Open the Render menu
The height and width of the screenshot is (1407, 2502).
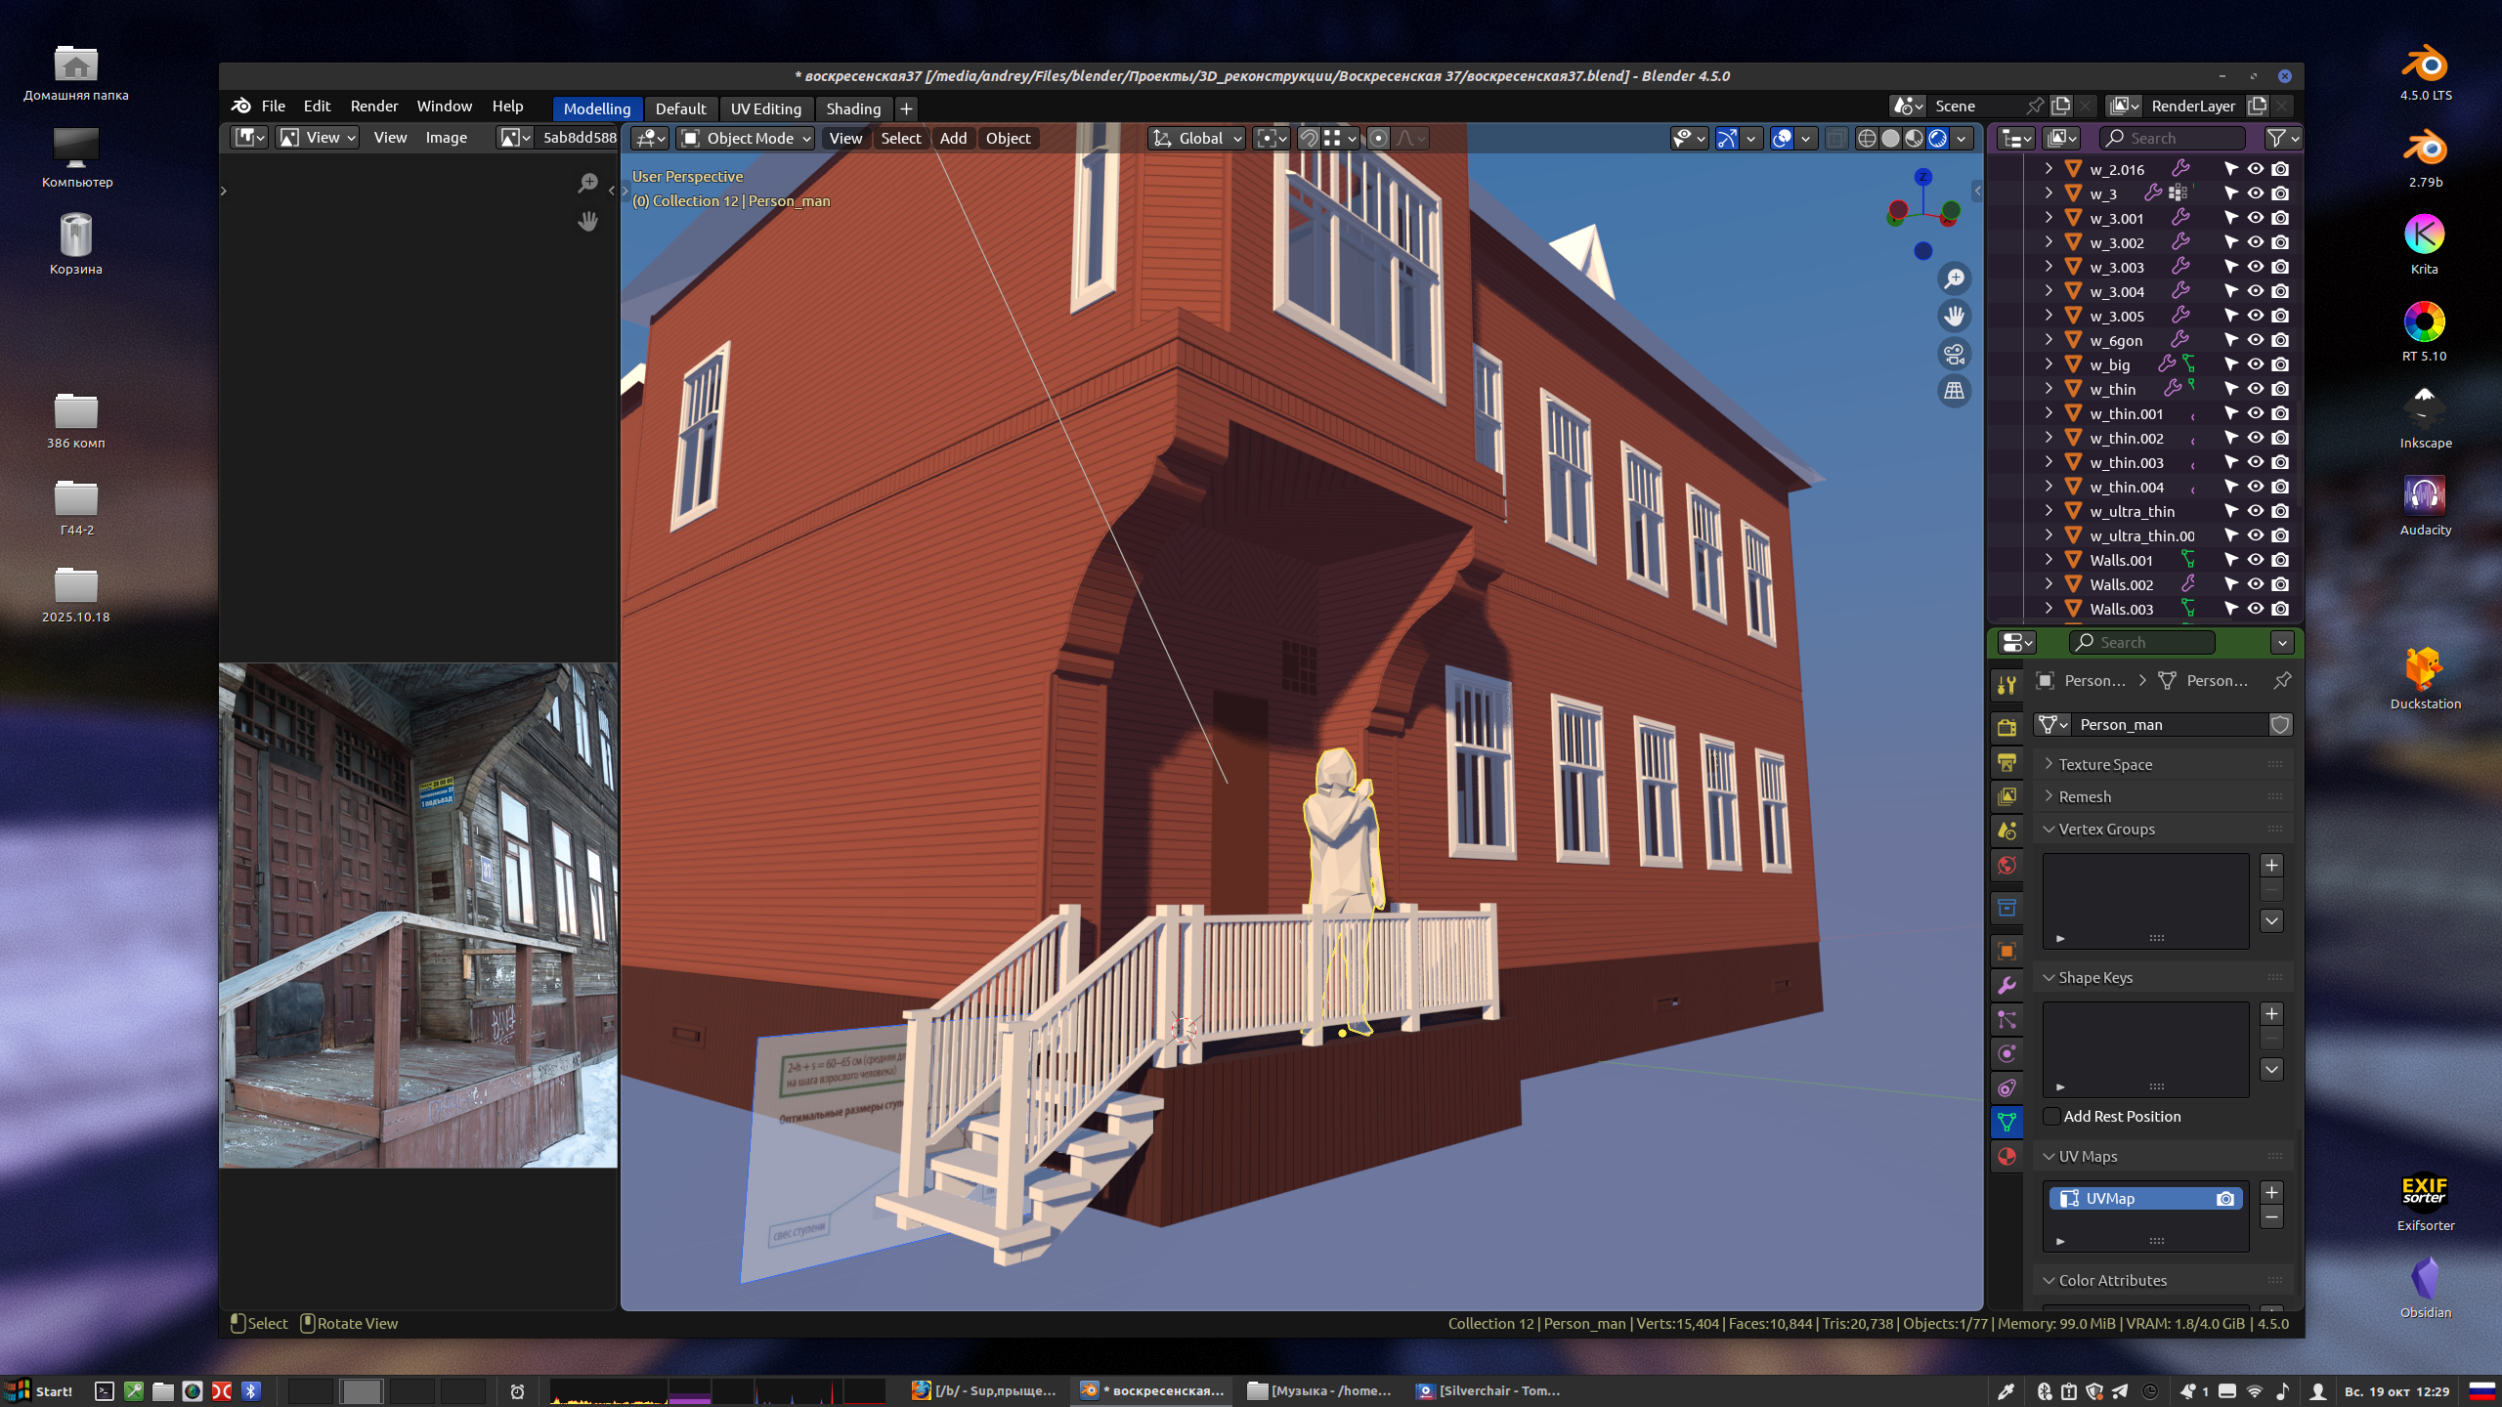point(373,106)
